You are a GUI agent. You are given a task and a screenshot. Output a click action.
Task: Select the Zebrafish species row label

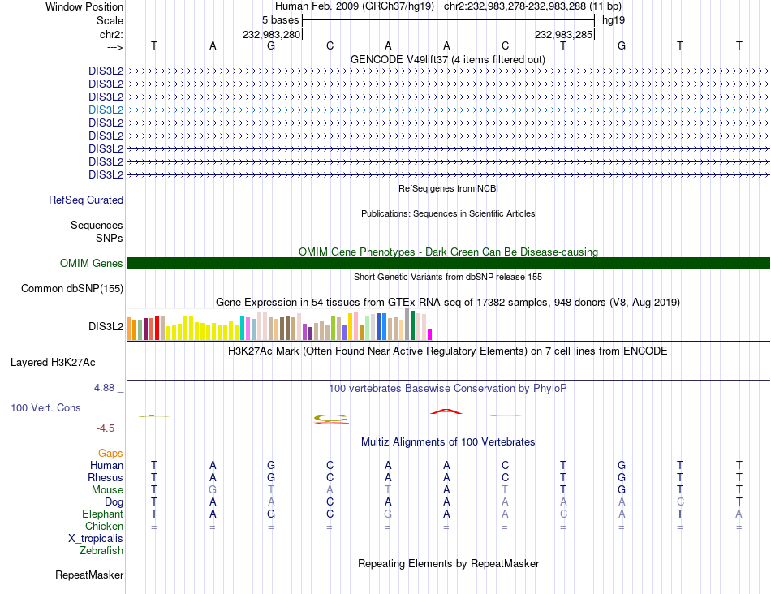(x=101, y=551)
